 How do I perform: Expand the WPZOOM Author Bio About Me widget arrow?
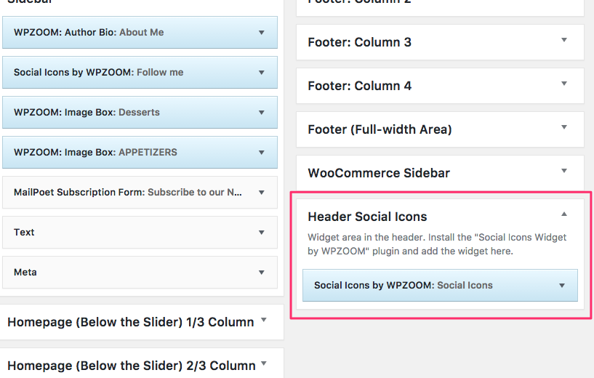coord(262,33)
